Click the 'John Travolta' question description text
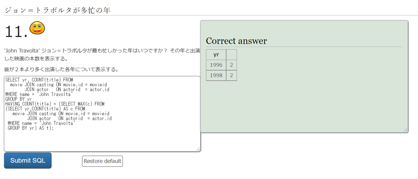The image size is (418, 179). tap(101, 51)
